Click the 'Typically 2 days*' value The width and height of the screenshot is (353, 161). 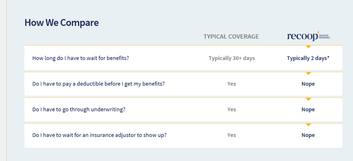pos(308,58)
